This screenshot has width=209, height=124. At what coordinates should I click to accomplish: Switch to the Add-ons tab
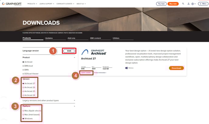tap(78, 38)
